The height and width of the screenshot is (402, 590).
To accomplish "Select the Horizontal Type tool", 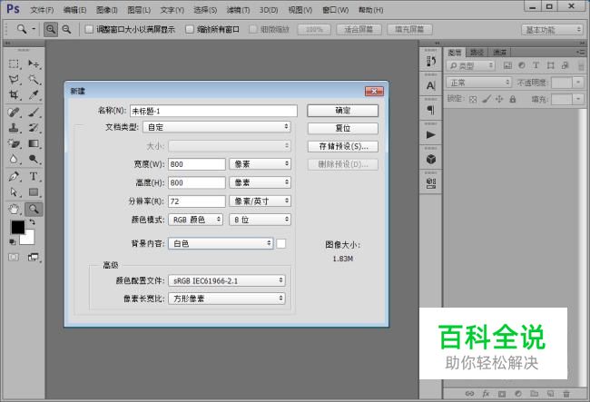I will pyautogui.click(x=34, y=176).
